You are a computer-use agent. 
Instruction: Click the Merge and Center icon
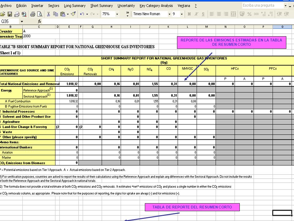point(233,14)
